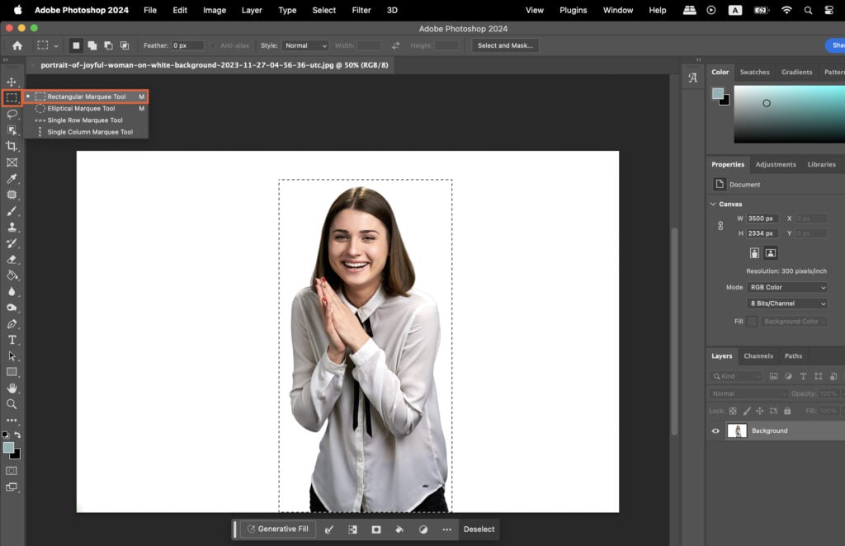Click the Deselect button

tap(478, 529)
